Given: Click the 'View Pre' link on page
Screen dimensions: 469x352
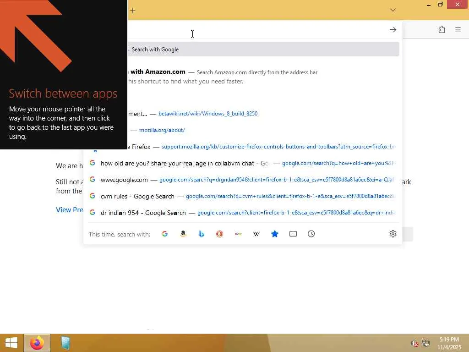Looking at the screenshot, I should [x=70, y=210].
